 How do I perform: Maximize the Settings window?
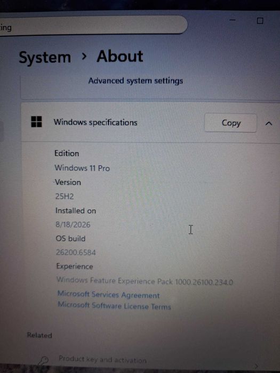coord(260,21)
